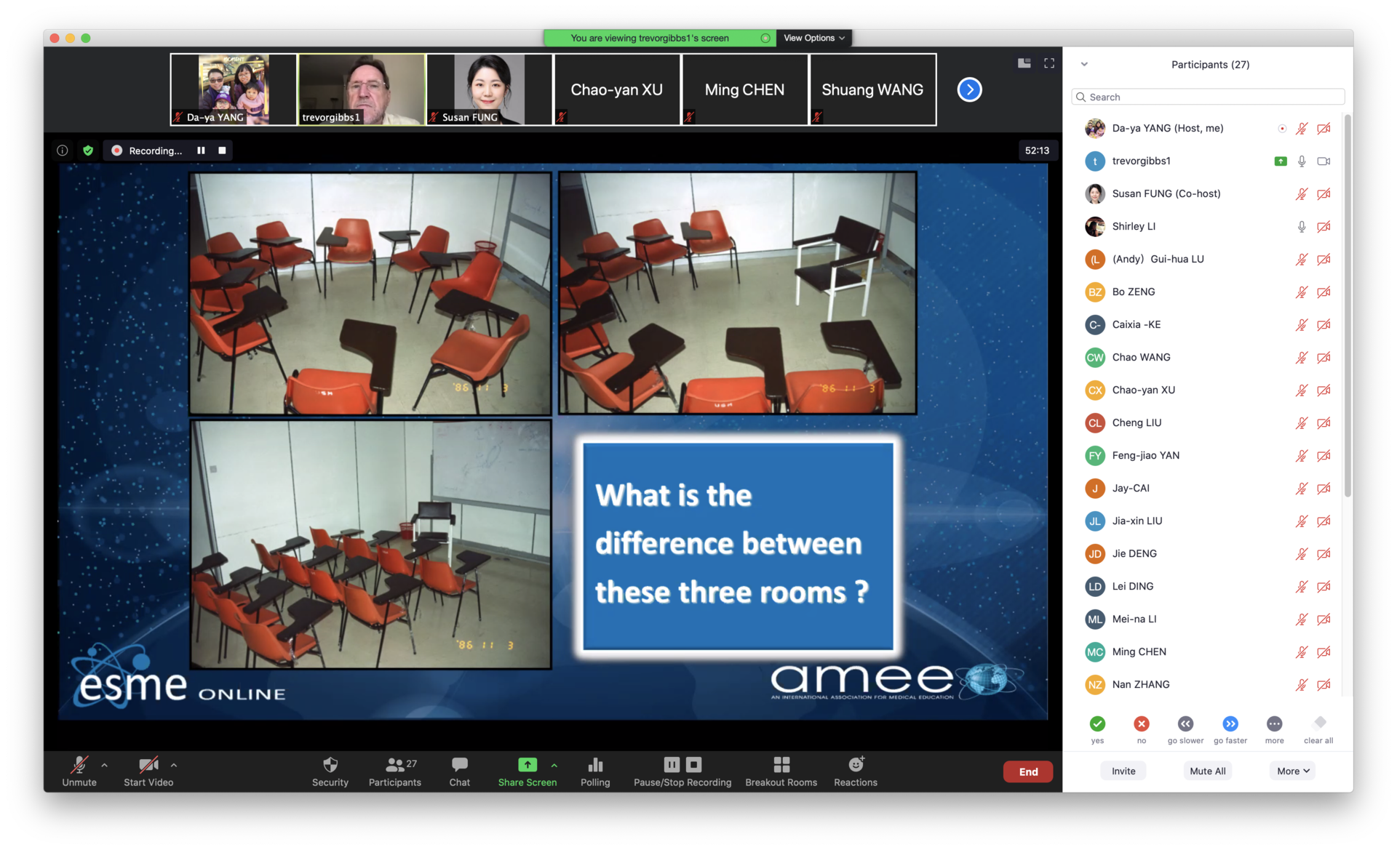Click the red no reaction icon

coord(1141,723)
